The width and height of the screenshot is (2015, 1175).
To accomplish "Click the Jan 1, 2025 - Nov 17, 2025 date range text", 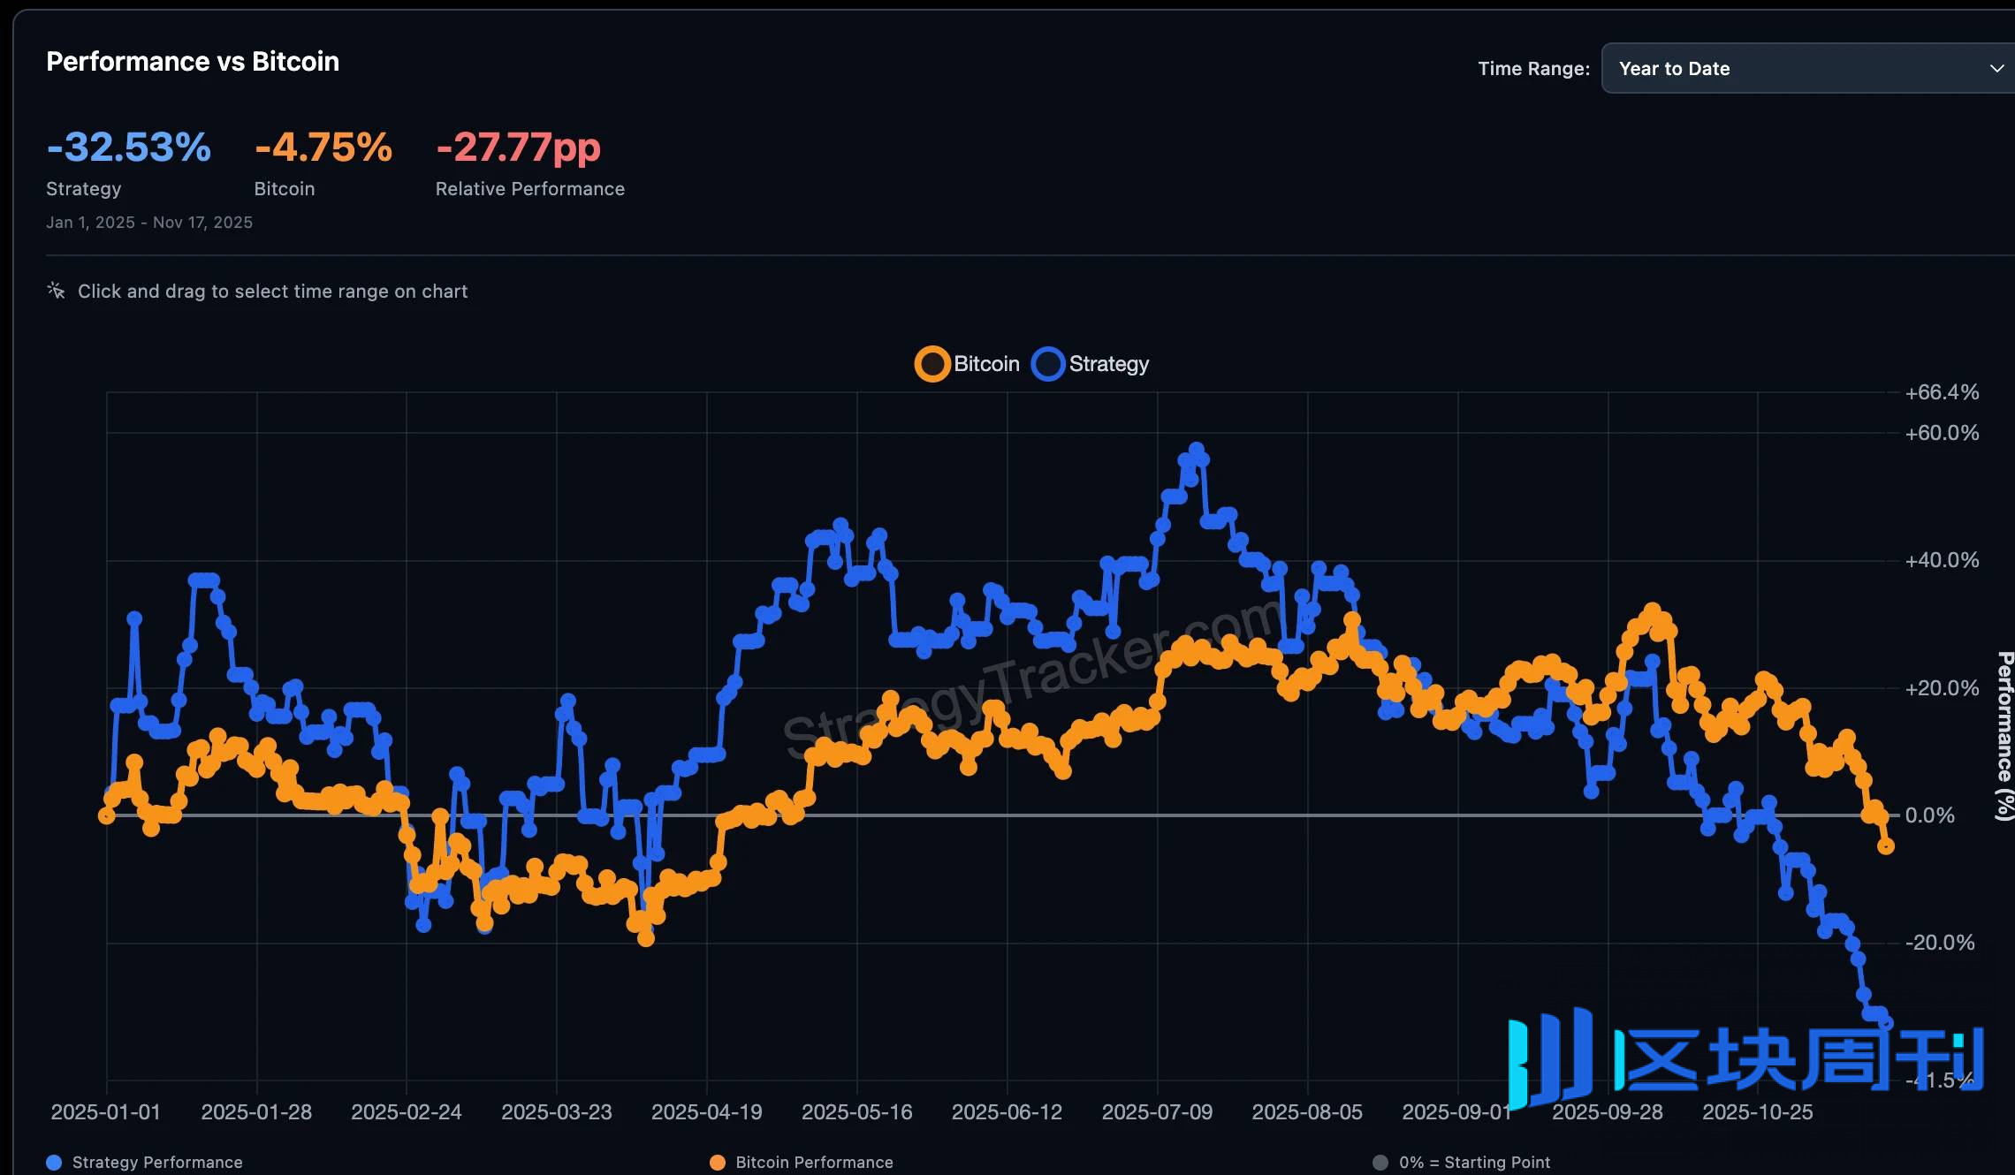I will click(x=149, y=222).
